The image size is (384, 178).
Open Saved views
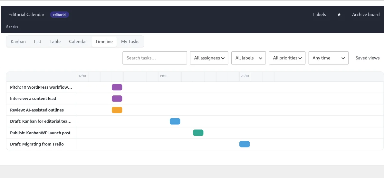point(367,58)
